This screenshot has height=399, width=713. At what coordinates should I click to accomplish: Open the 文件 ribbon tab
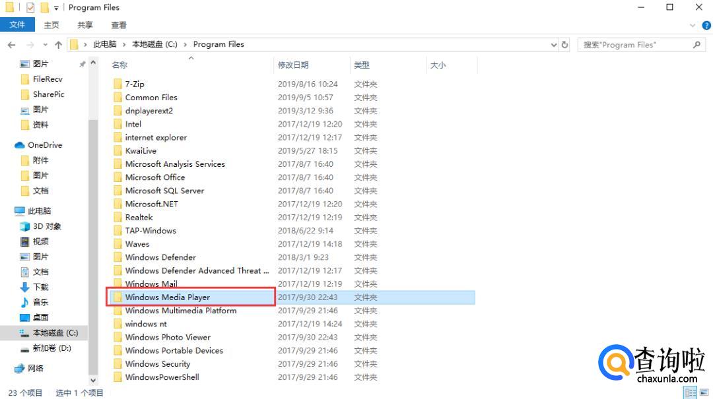point(17,24)
